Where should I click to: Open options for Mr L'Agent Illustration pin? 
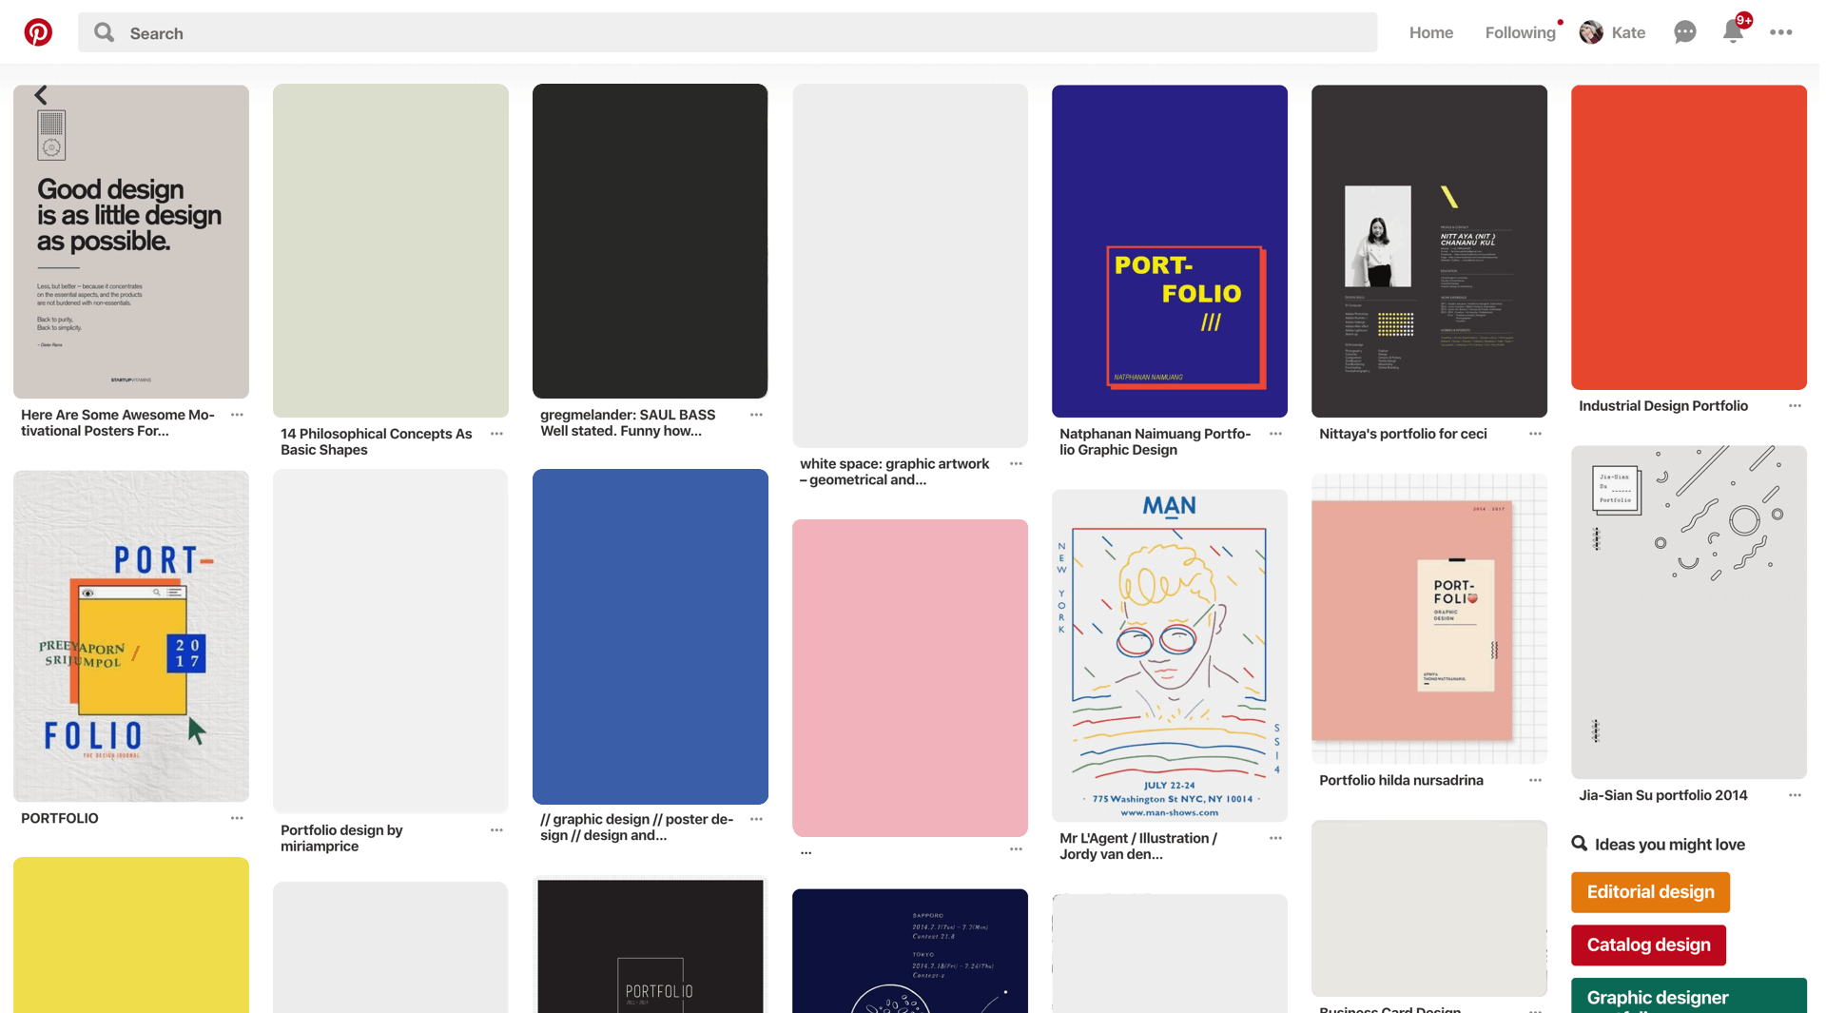click(1275, 838)
